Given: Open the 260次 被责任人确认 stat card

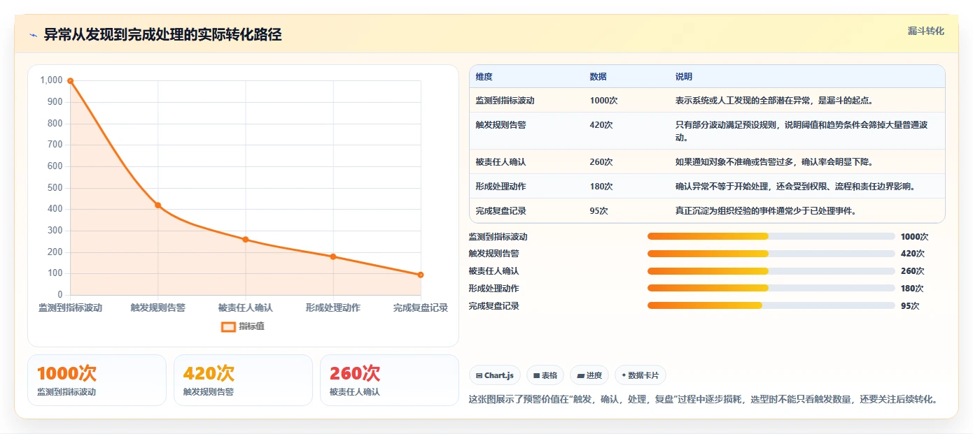Looking at the screenshot, I should coord(389,380).
